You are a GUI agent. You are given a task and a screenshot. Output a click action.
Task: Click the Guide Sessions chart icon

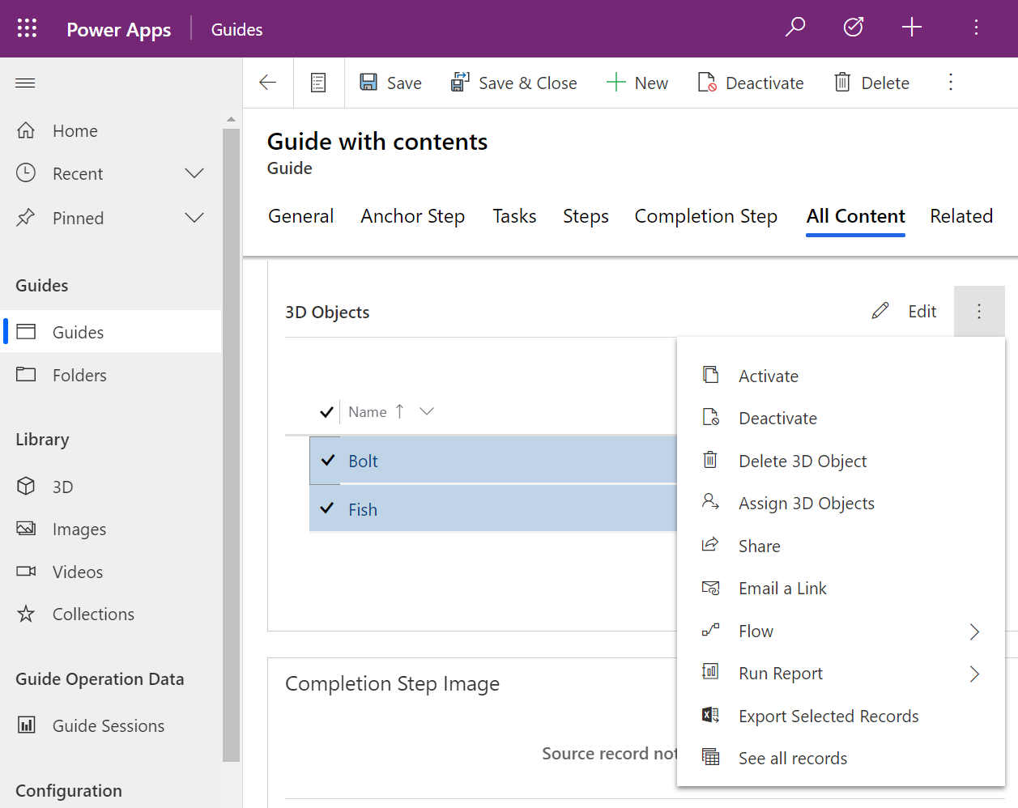click(x=27, y=725)
